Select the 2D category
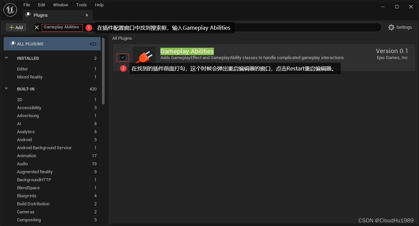The image size is (419, 226). 52,99
